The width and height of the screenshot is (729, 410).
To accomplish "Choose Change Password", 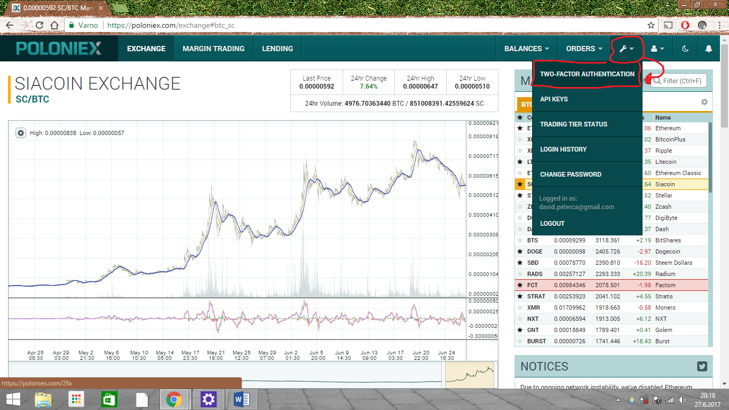I will tap(587, 175).
